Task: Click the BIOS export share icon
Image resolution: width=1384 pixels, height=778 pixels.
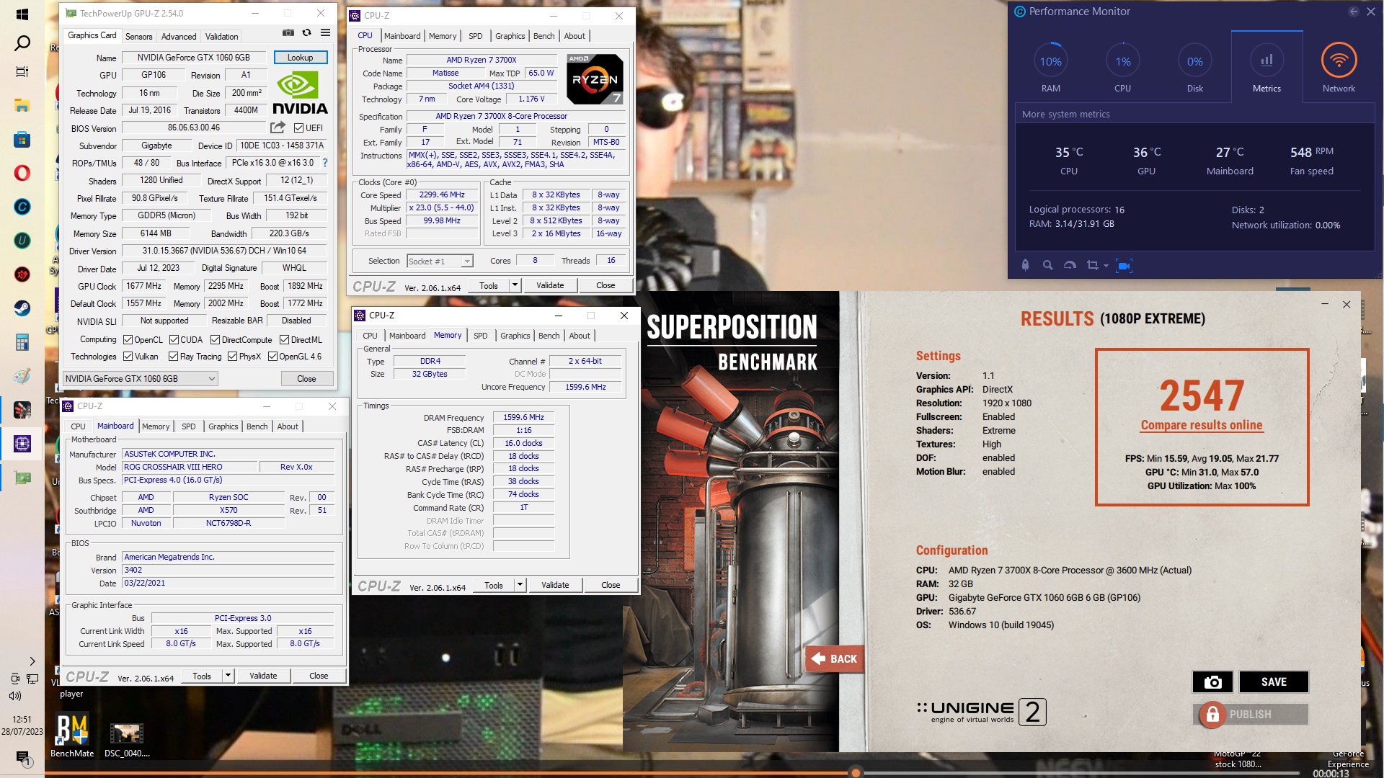Action: click(278, 128)
